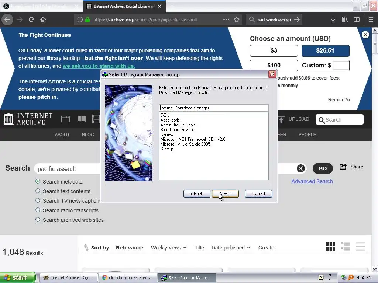The width and height of the screenshot is (378, 283).
Task: Sort results by Title
Action: (199, 248)
